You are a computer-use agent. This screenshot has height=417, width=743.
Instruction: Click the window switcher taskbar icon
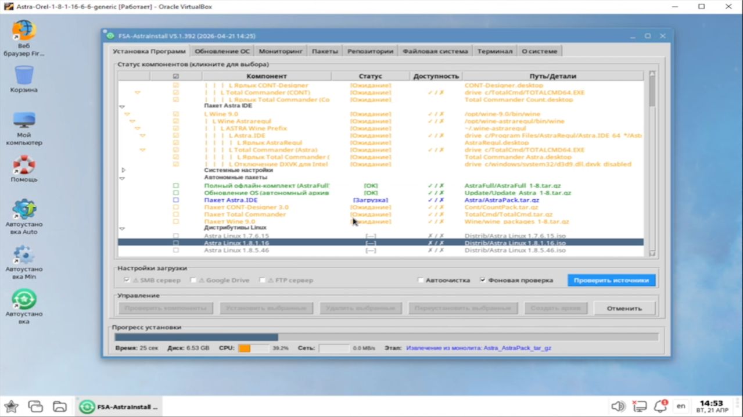[x=35, y=407]
